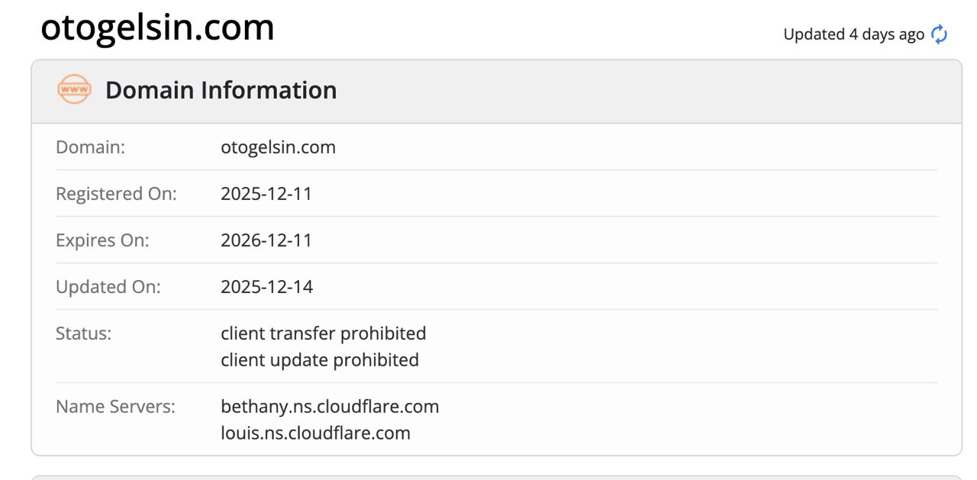
Task: Click the "Name Servers:" label
Action: [x=115, y=407]
